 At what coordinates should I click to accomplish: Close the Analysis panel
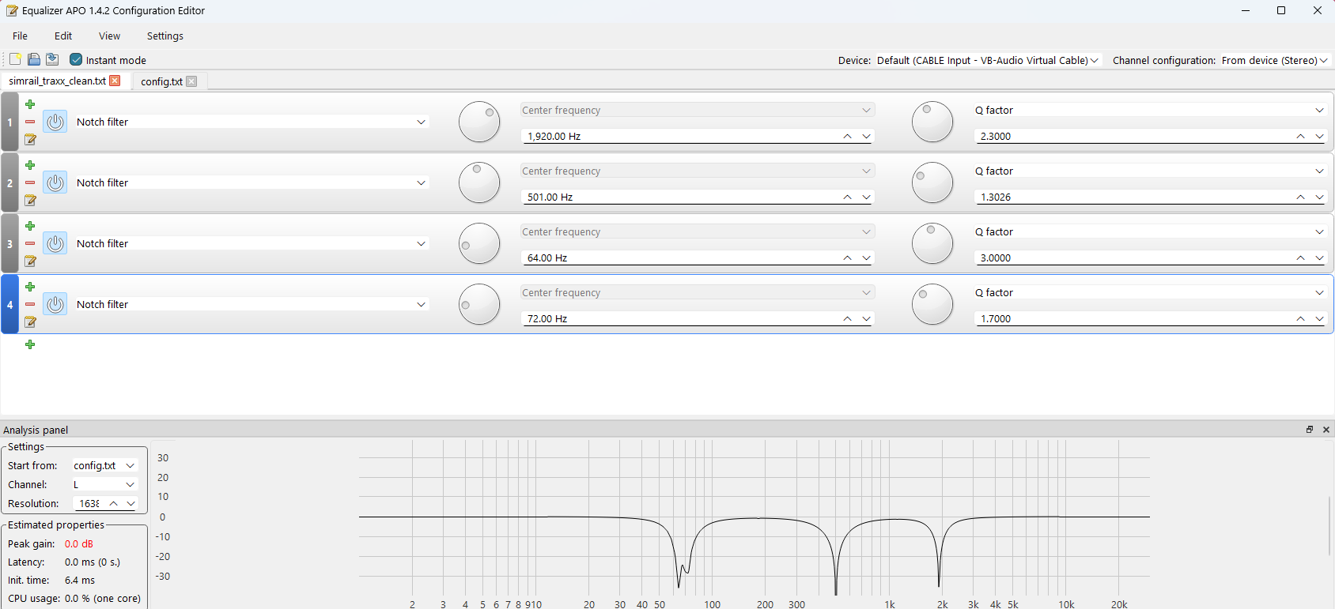pyautogui.click(x=1326, y=430)
